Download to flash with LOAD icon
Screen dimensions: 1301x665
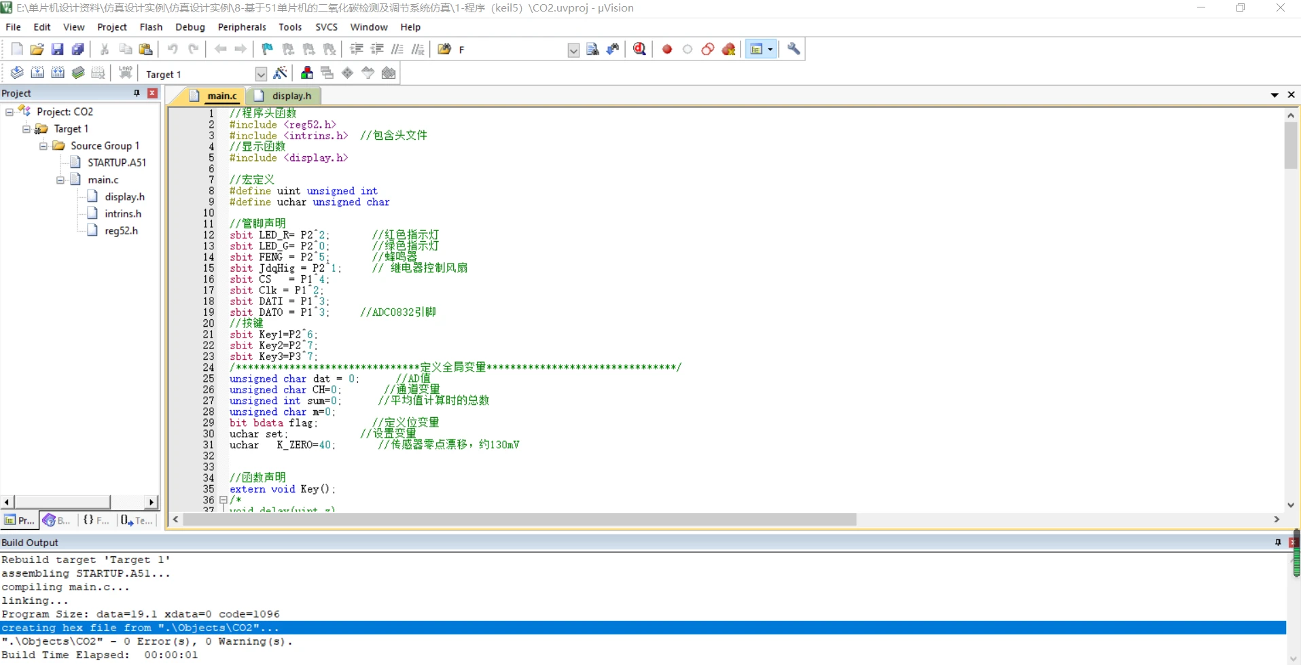click(126, 73)
